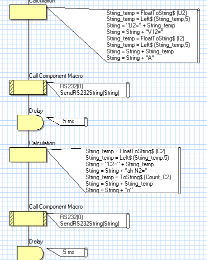The image size is (207, 260).
Task: Click the Calculation label above C2 block
Action: pos(42,143)
